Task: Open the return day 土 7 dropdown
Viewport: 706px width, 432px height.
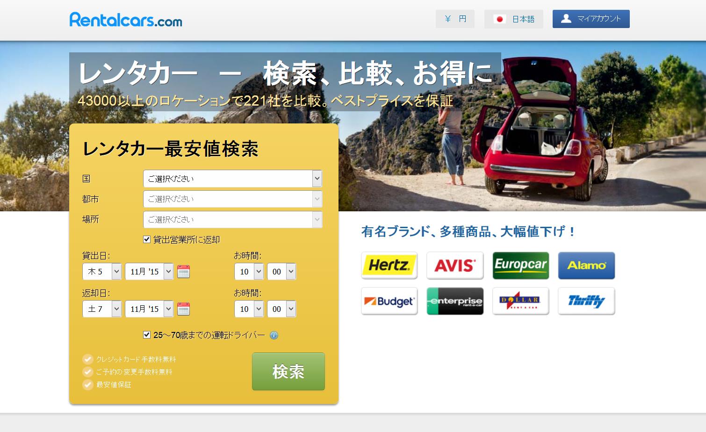Action: [102, 309]
